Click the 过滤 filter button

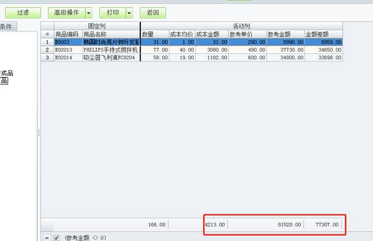click(x=23, y=12)
